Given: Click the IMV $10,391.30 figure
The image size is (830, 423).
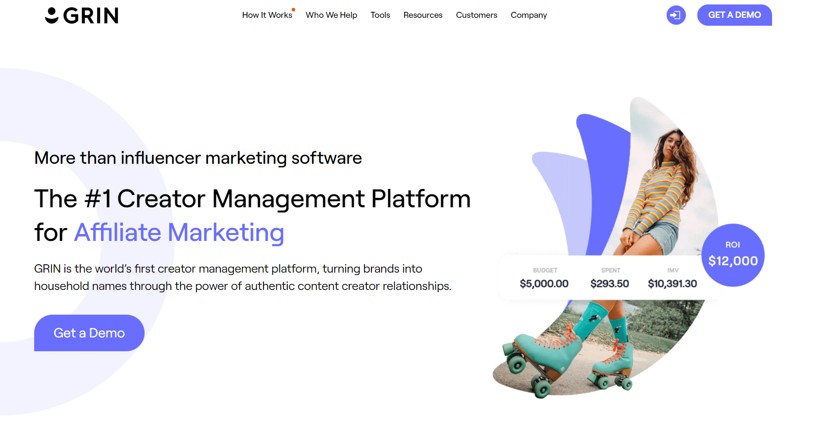Looking at the screenshot, I should click(x=672, y=278).
